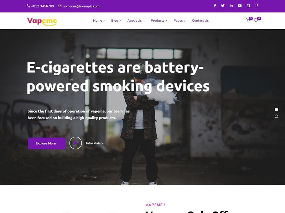Open the shopping cart icon
The image size is (285, 213).
pos(248,20)
